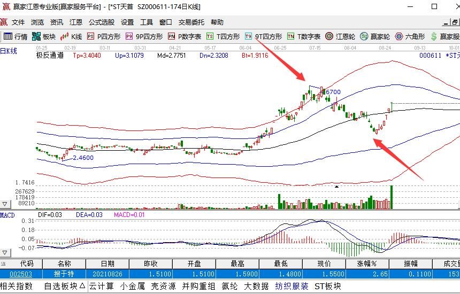Switch to the 氢纶 tab
This screenshot has height=294, width=460.
pos(229,286)
